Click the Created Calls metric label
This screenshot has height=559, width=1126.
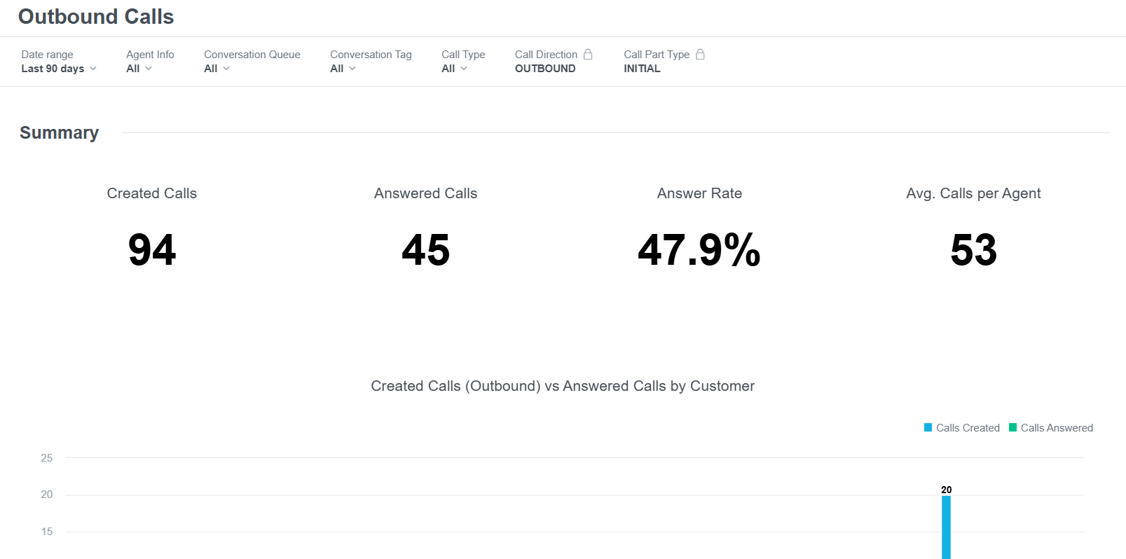click(152, 193)
